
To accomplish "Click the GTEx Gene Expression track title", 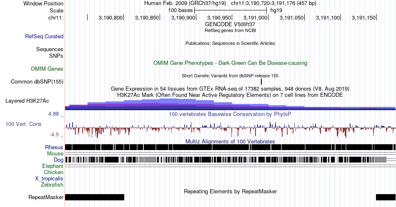I will click(x=230, y=89).
